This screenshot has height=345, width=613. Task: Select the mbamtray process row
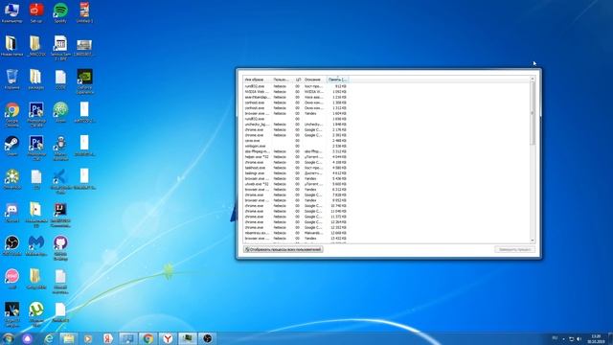(x=295, y=233)
